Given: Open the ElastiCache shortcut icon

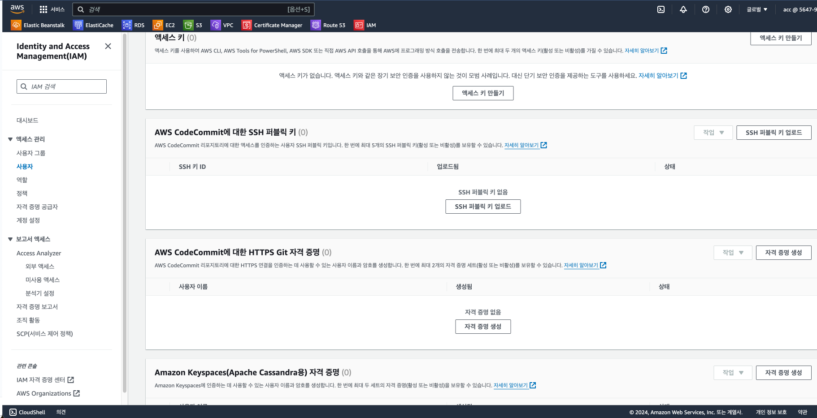Looking at the screenshot, I should [x=78, y=25].
